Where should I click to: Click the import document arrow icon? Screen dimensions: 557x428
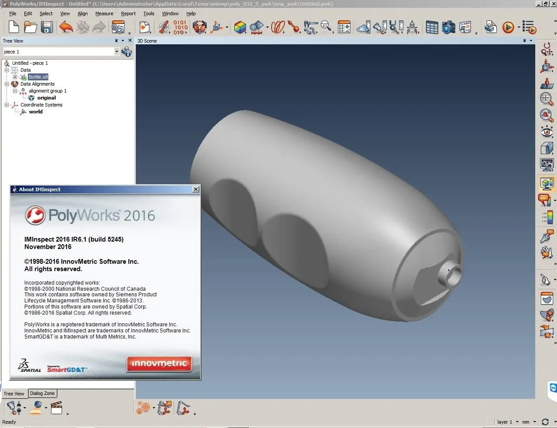pyautogui.click(x=145, y=27)
